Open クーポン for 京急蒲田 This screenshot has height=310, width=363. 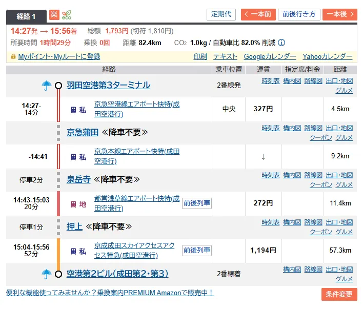(321, 138)
